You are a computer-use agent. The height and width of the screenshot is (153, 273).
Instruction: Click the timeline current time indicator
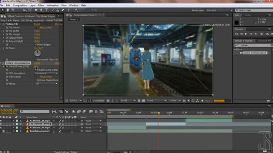[x=159, y=113]
